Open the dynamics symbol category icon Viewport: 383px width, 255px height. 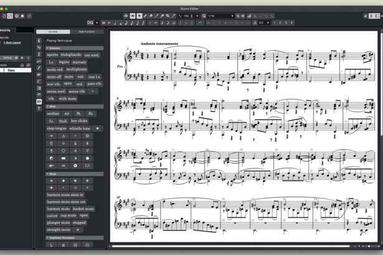pyautogui.click(x=39, y=68)
